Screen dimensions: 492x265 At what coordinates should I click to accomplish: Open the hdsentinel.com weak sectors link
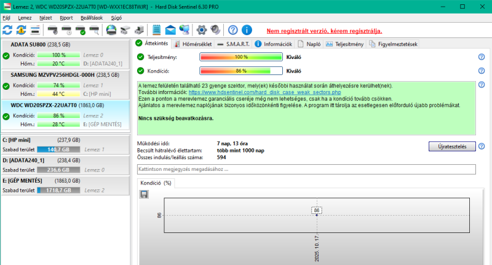click(x=264, y=92)
